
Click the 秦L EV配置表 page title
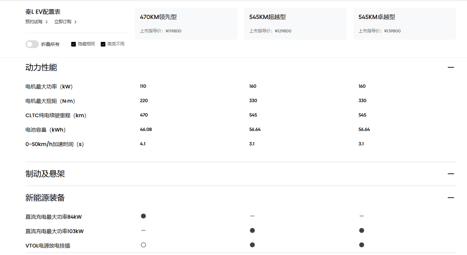coord(43,12)
